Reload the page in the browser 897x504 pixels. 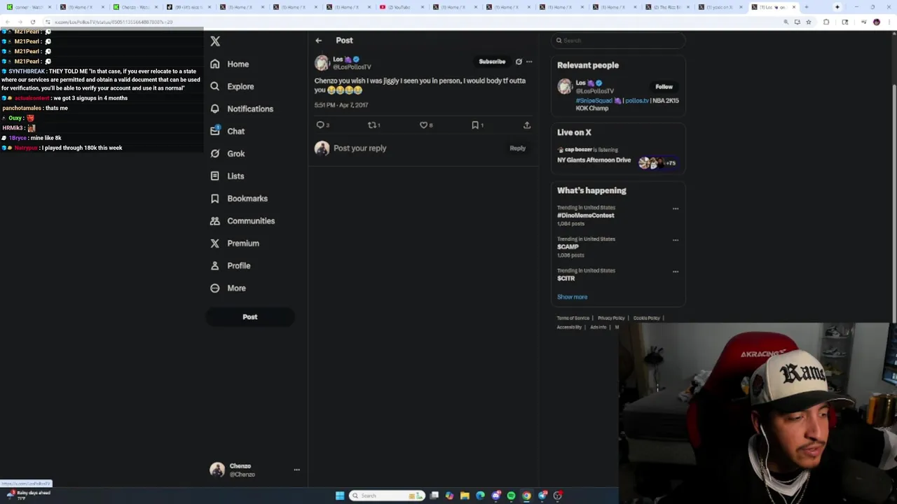point(32,22)
